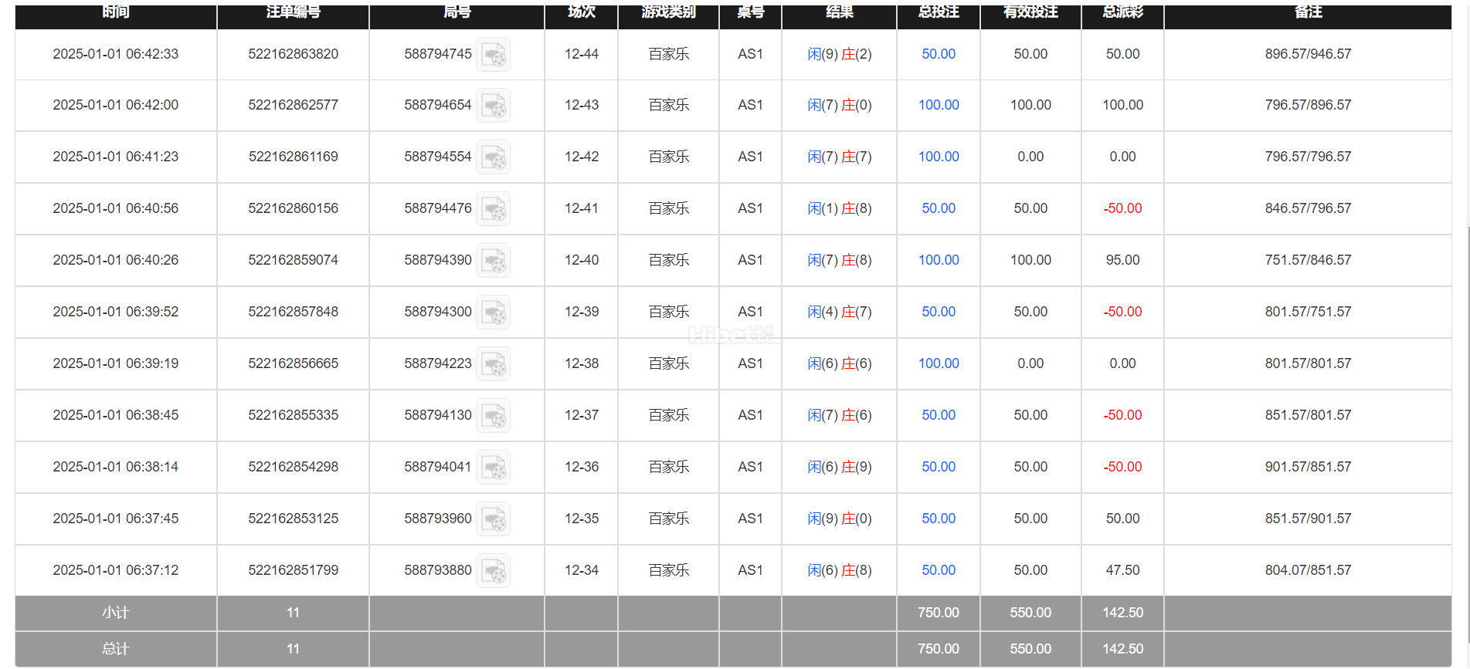Open video replay icon for round 588794041

point(493,468)
